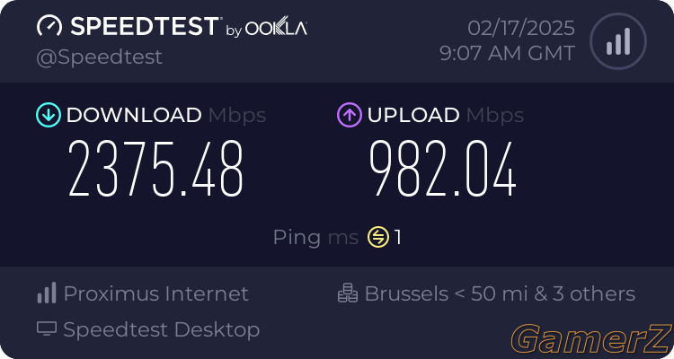Click Brussels < 50 mi & 3 others

point(500,293)
